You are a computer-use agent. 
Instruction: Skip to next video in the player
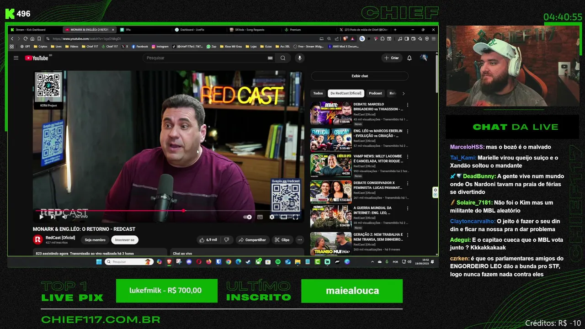point(53,217)
